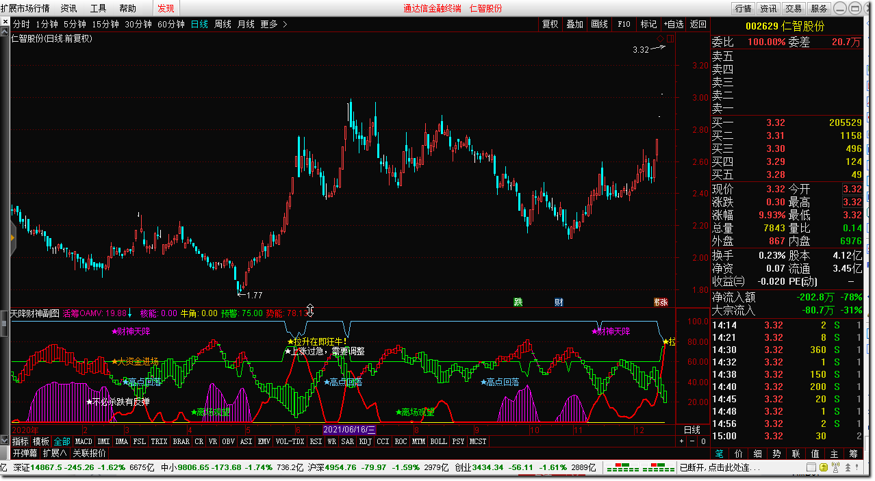Switch chart to 1分钟 period
Screen dimensions: 875x481
[x=47, y=24]
